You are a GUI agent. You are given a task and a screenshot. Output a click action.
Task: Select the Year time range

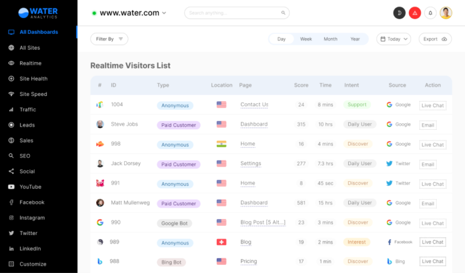point(355,39)
